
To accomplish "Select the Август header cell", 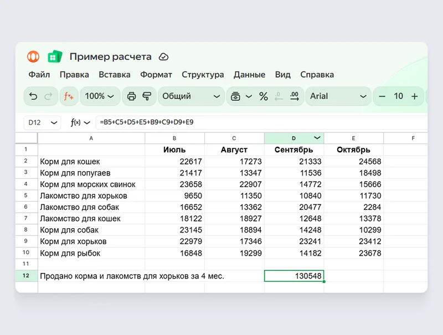I will tap(234, 150).
